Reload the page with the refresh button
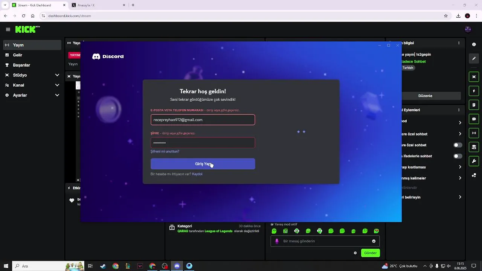The height and width of the screenshot is (271, 482). 23,16
